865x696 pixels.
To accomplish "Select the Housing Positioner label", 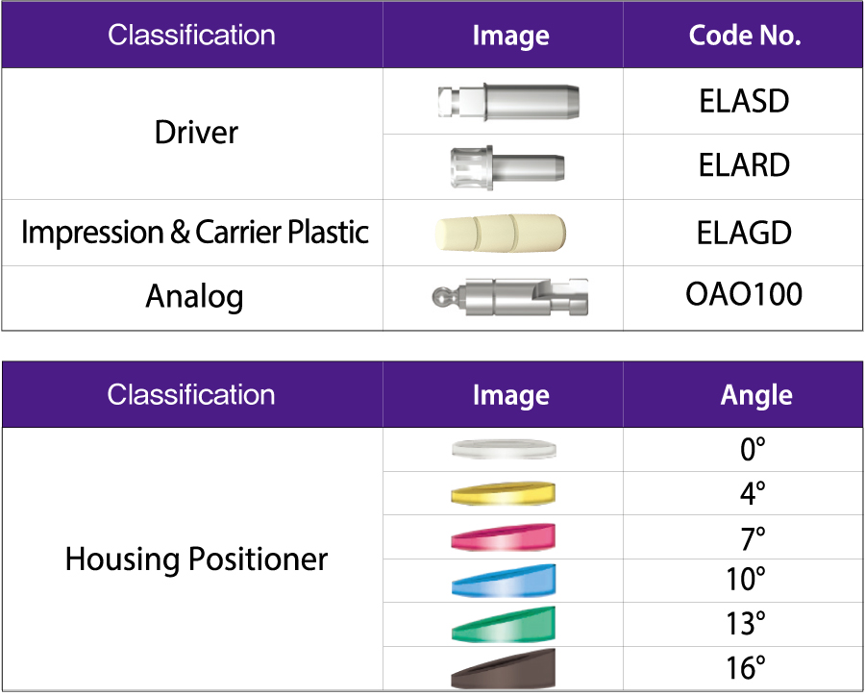I will click(x=196, y=559).
